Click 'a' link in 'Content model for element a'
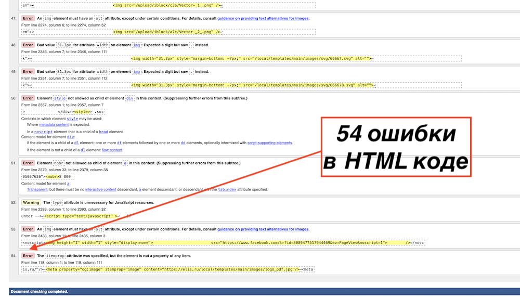This screenshot has width=520, height=297. [68, 183]
